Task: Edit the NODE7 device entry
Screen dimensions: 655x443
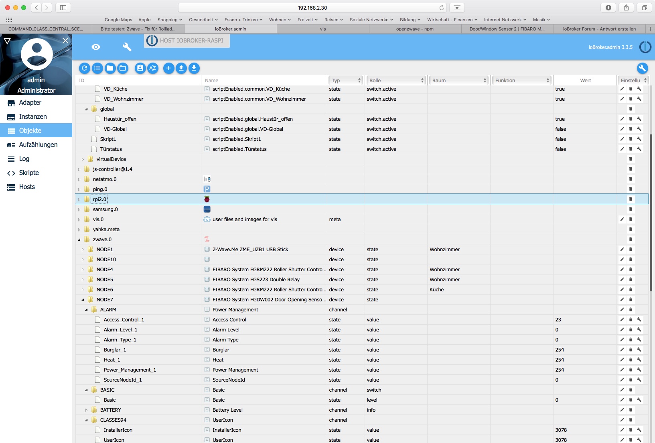Action: pos(622,300)
